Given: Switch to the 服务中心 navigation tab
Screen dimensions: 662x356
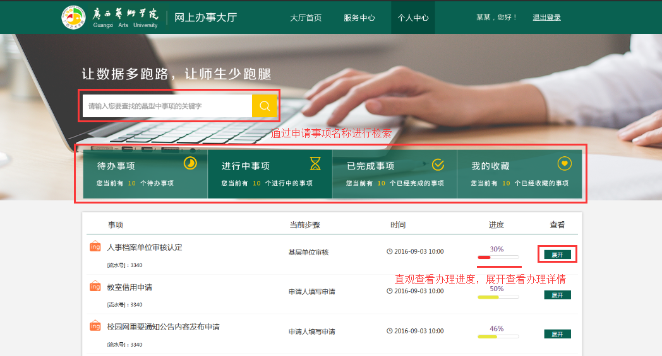Looking at the screenshot, I should click(x=359, y=18).
